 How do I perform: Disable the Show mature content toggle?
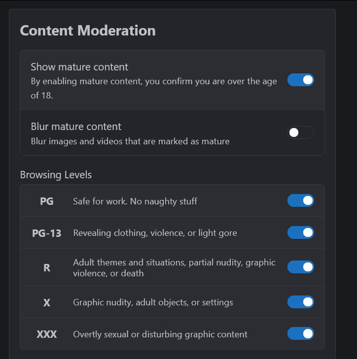pyautogui.click(x=300, y=80)
